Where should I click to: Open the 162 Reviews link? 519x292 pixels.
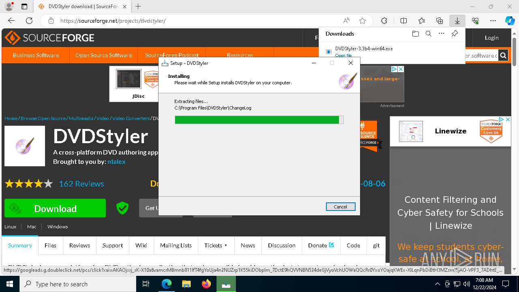pos(81,184)
